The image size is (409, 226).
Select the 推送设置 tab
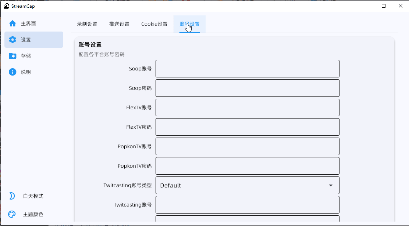click(119, 23)
